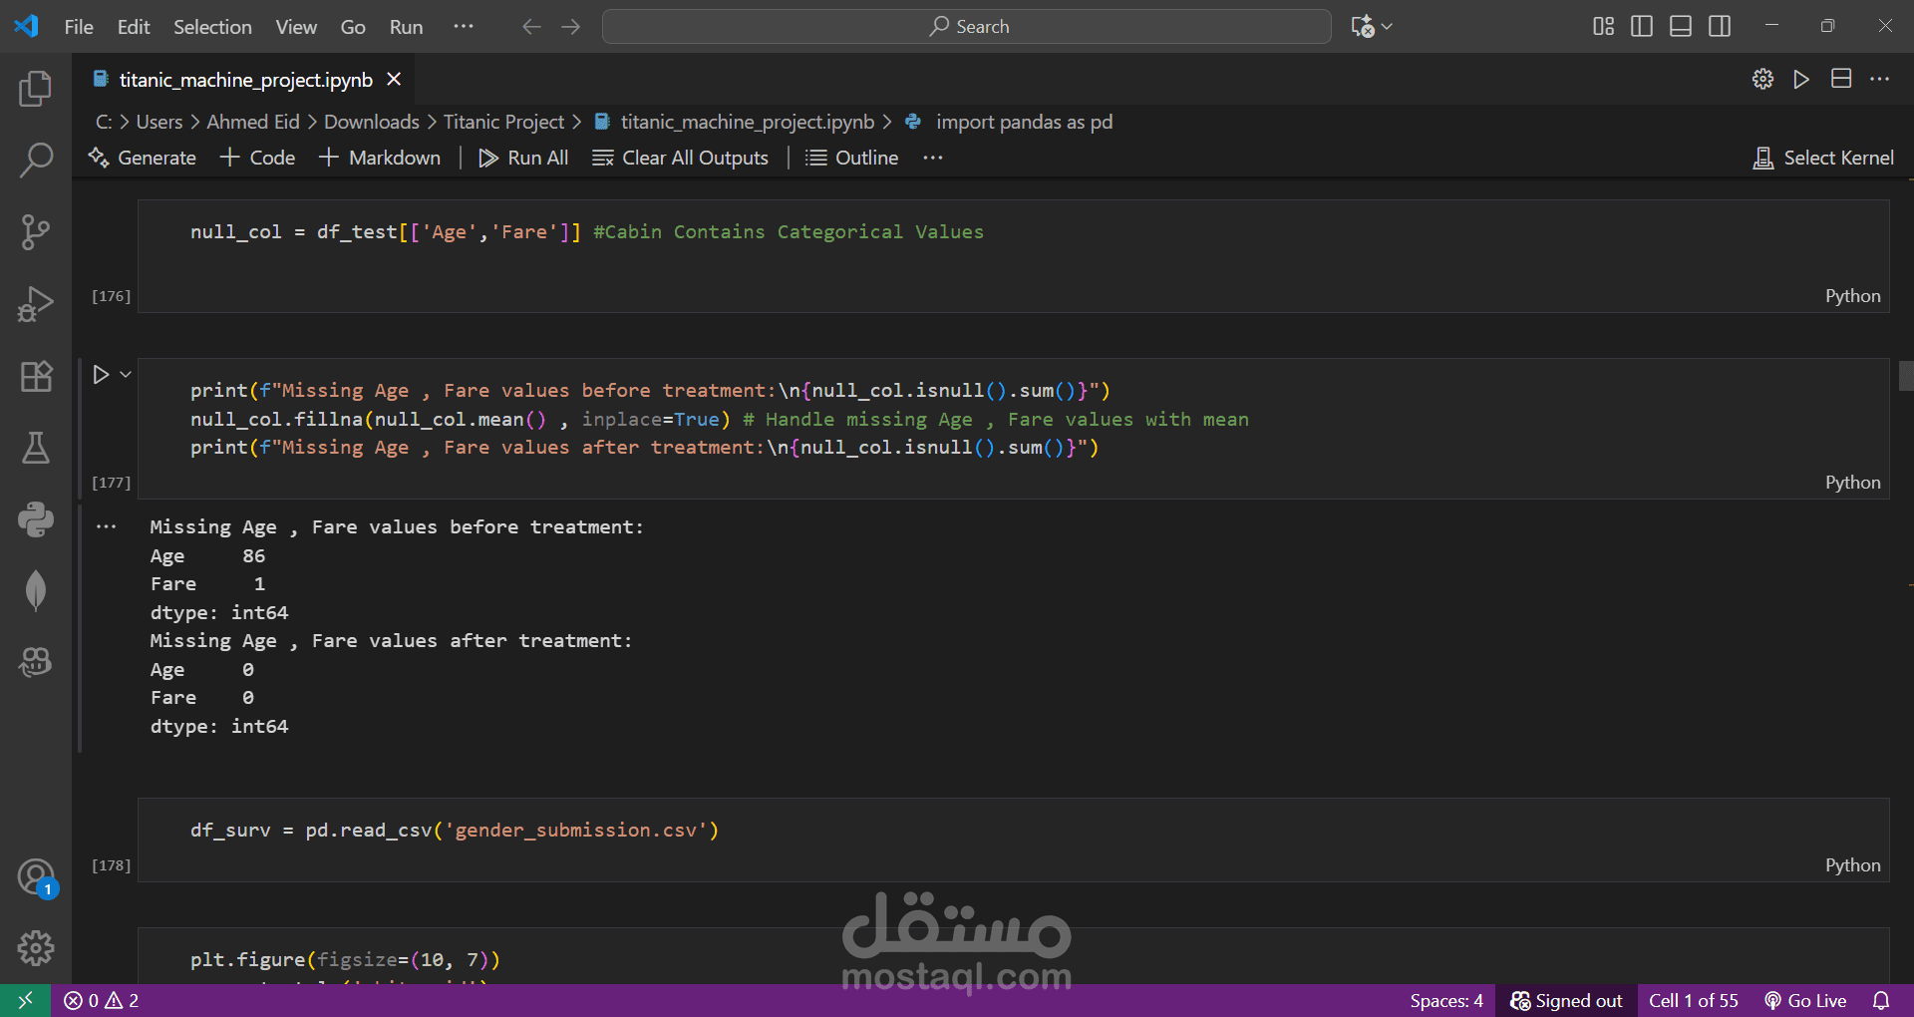Open the Python extension panel
Image resolution: width=1914 pixels, height=1017 pixels.
(36, 519)
